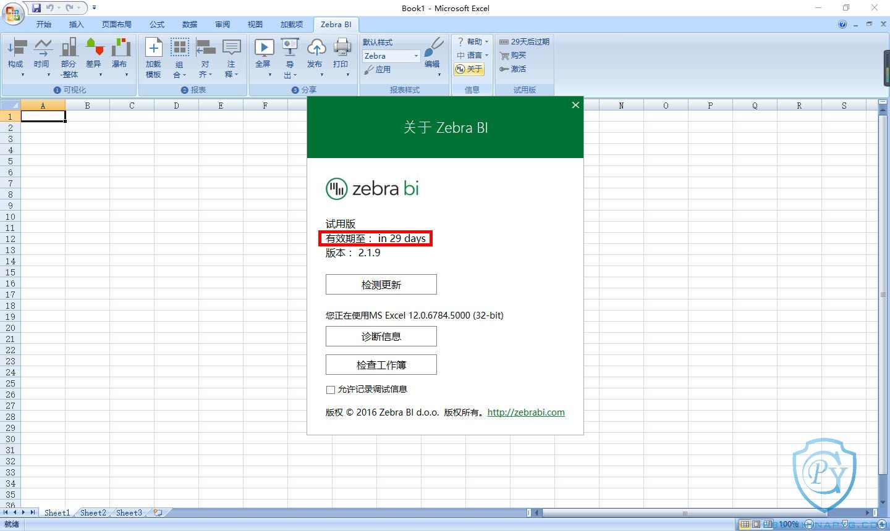Image resolution: width=890 pixels, height=531 pixels.
Task: Switch to the 开始 ribbon tab
Action: pos(44,25)
